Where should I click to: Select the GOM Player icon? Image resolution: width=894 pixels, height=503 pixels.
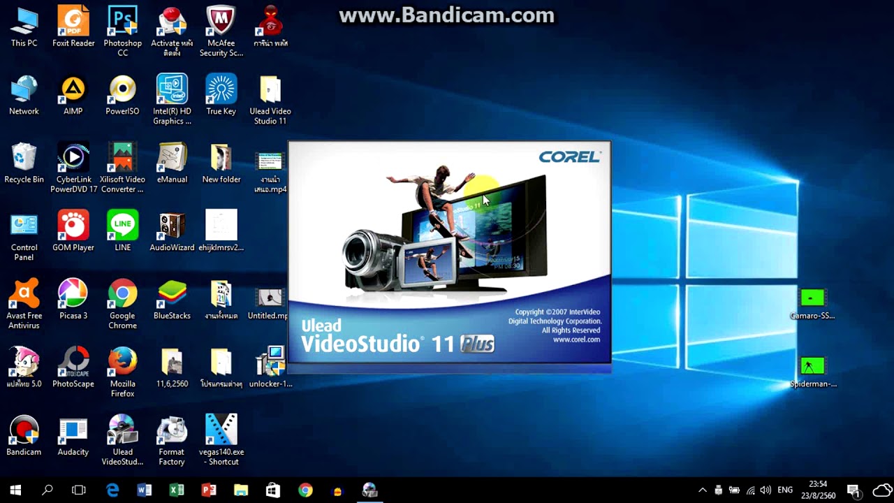pyautogui.click(x=73, y=231)
